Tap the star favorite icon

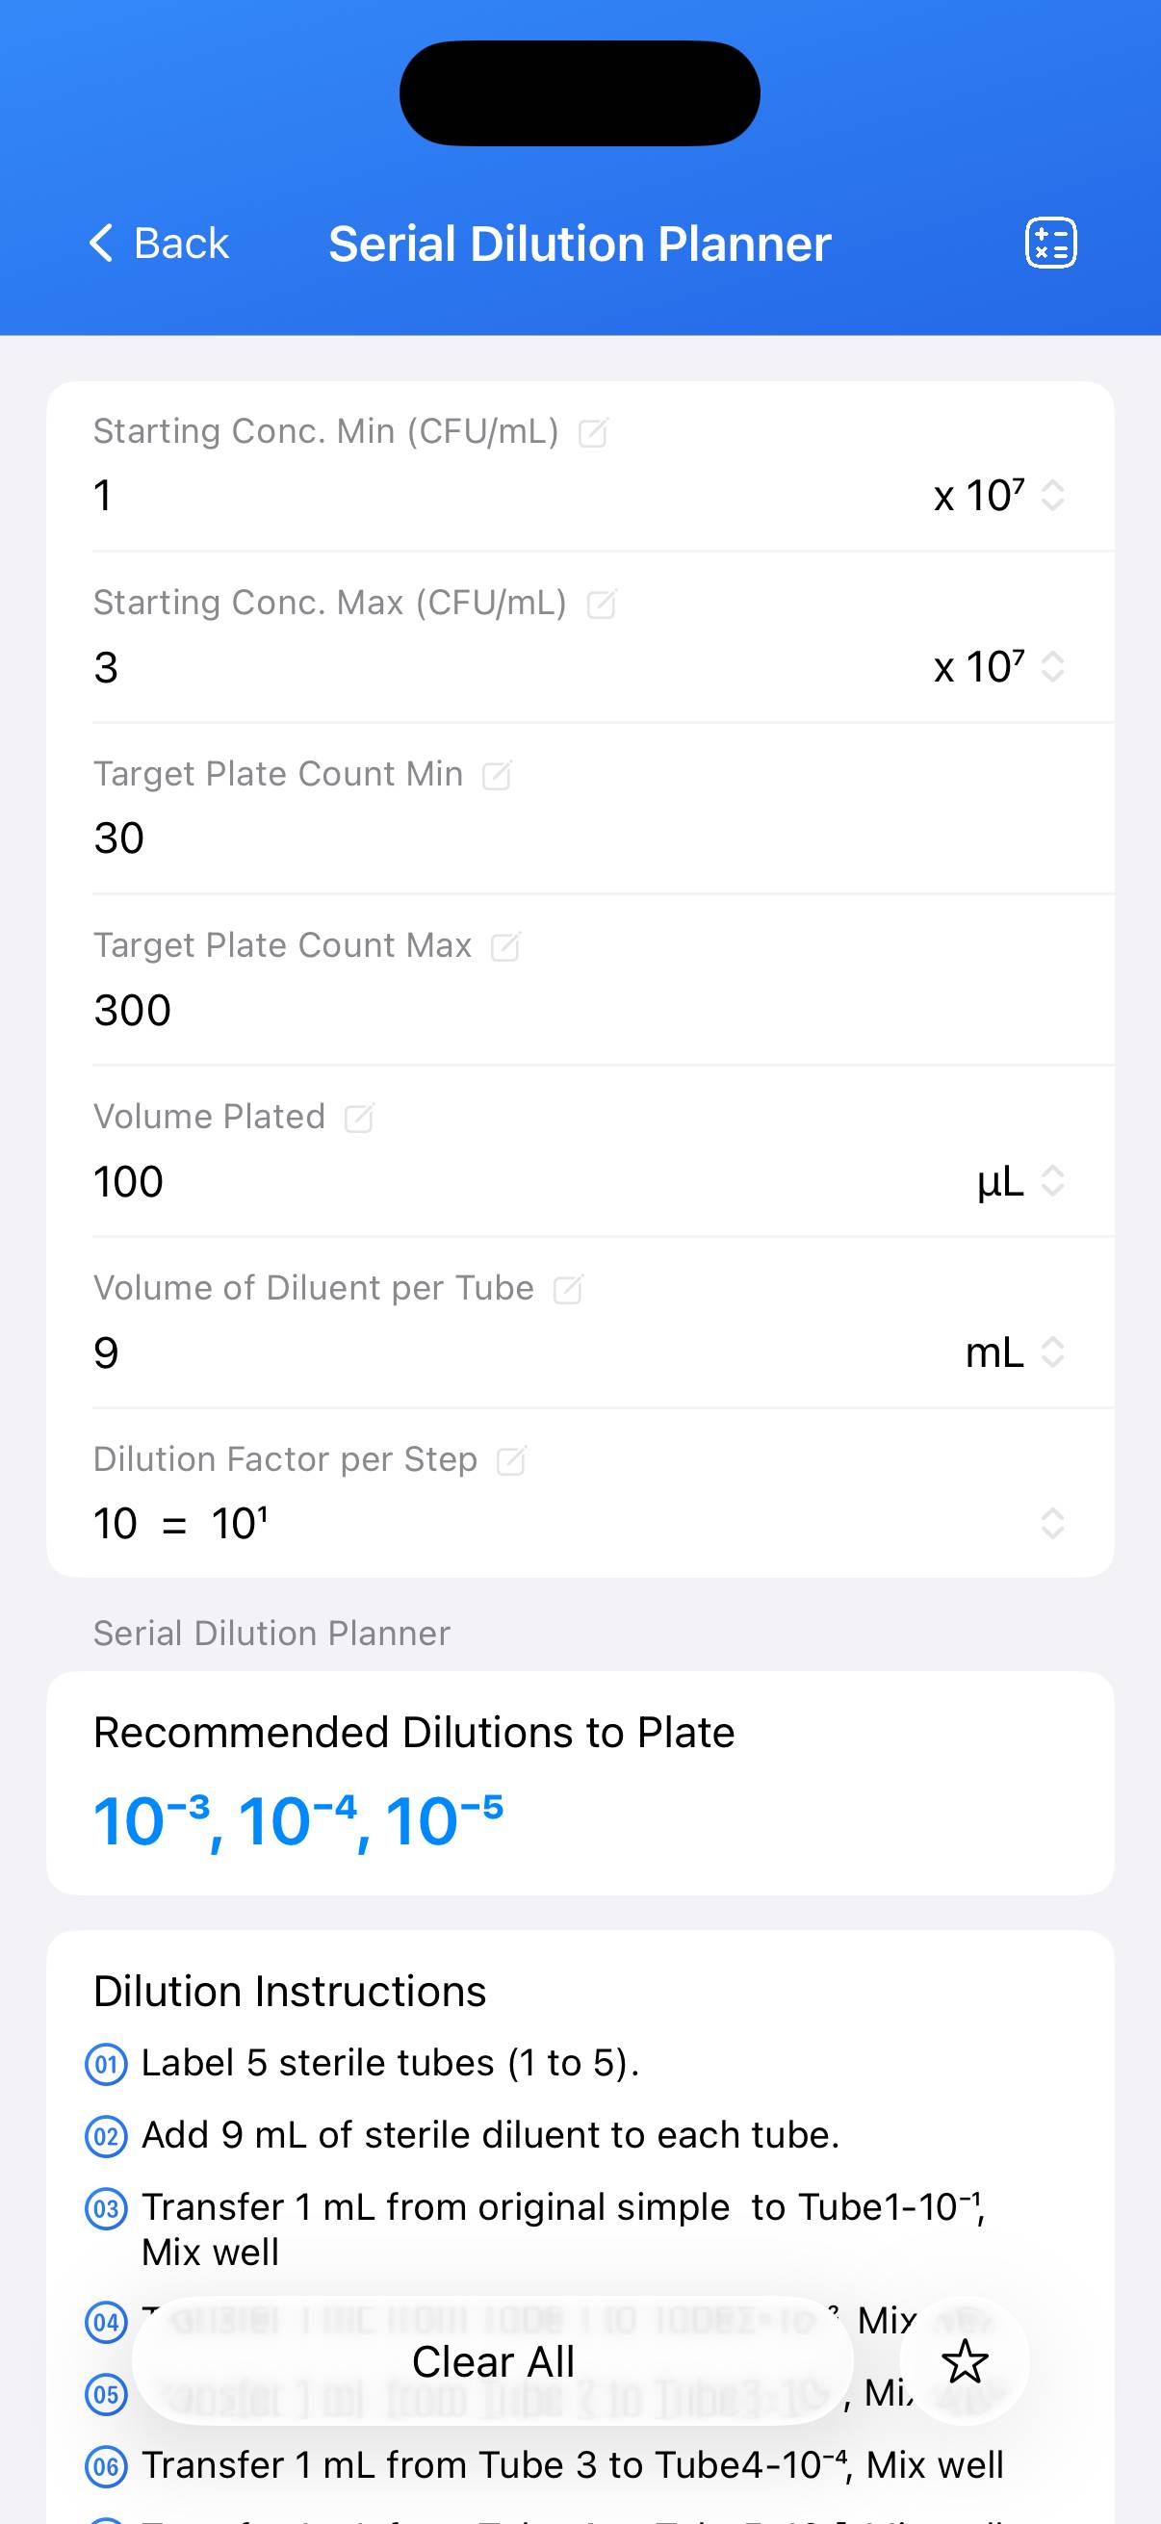click(x=965, y=2361)
